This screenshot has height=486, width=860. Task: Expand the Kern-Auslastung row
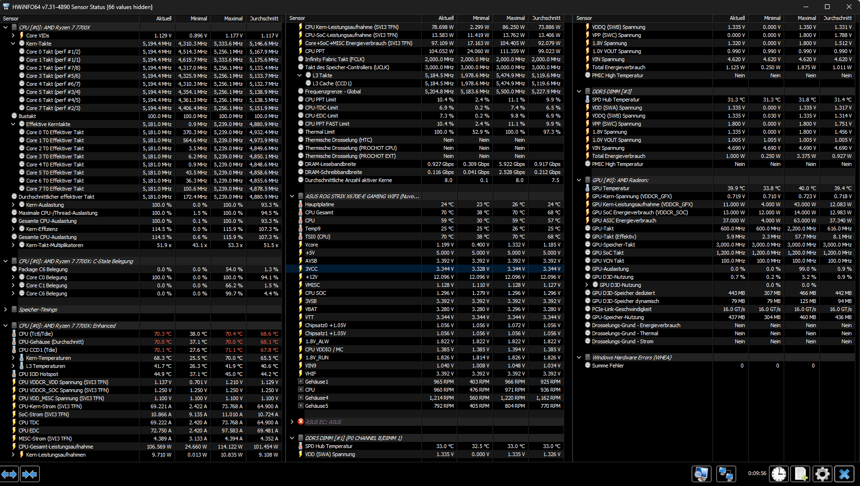(x=13, y=205)
